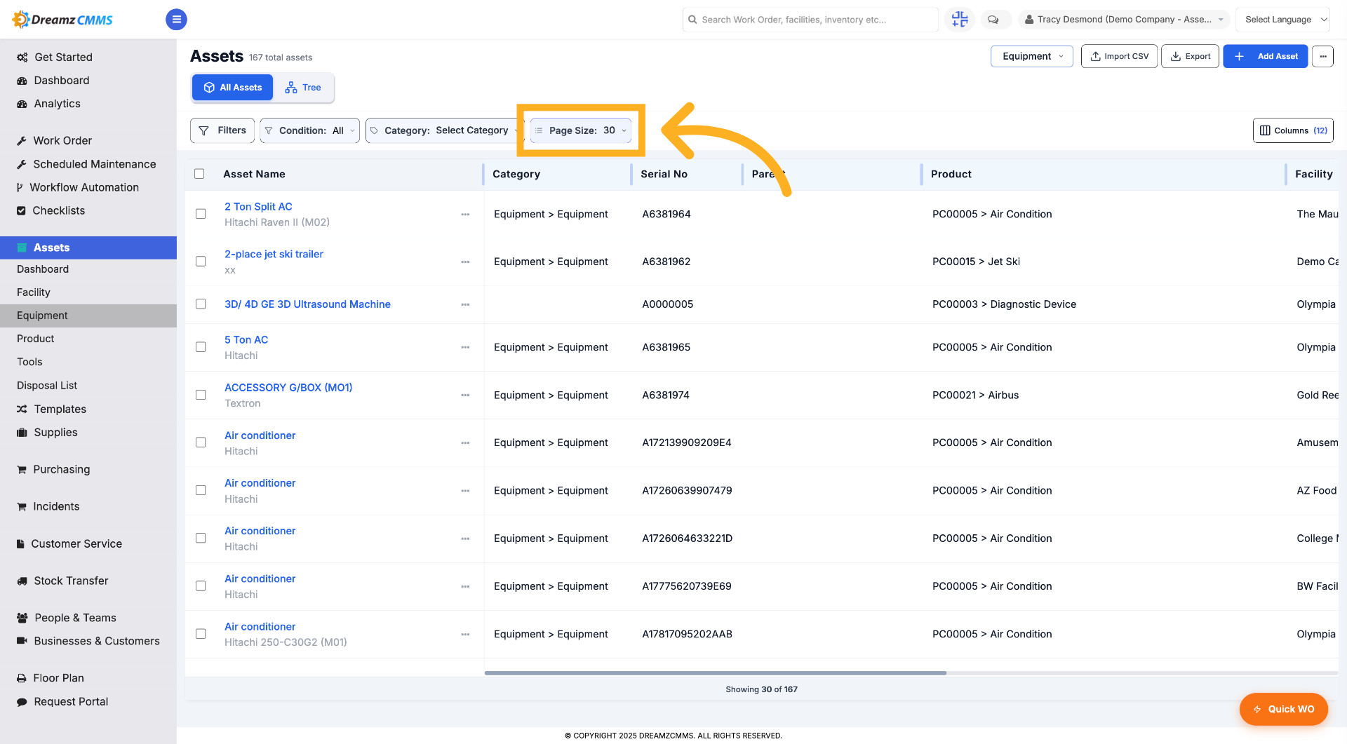Click the Analytics sidebar icon
The width and height of the screenshot is (1347, 744).
[x=22, y=104]
